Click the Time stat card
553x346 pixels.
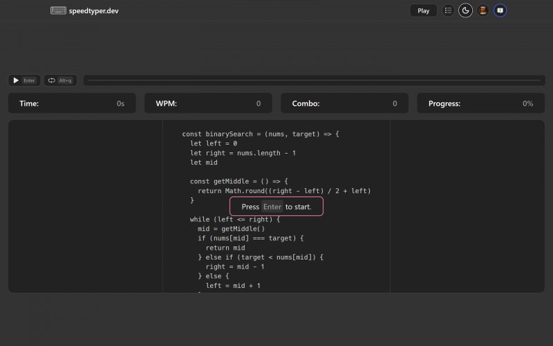72,103
